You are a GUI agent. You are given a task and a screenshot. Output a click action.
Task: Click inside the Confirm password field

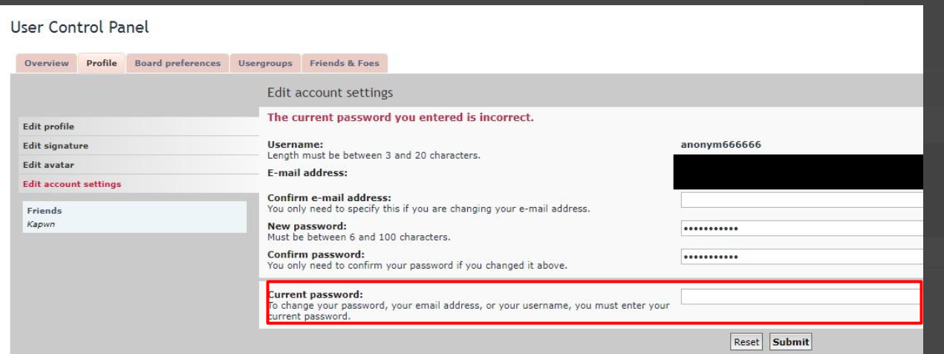[801, 257]
